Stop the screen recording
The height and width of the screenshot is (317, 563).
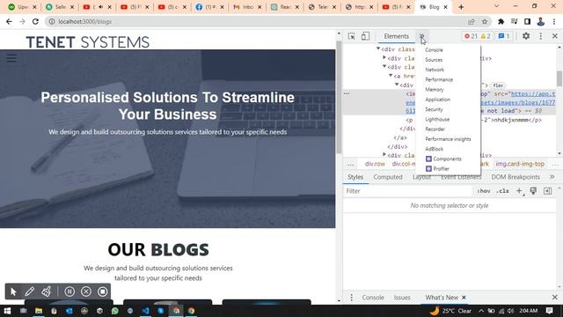[102, 291]
